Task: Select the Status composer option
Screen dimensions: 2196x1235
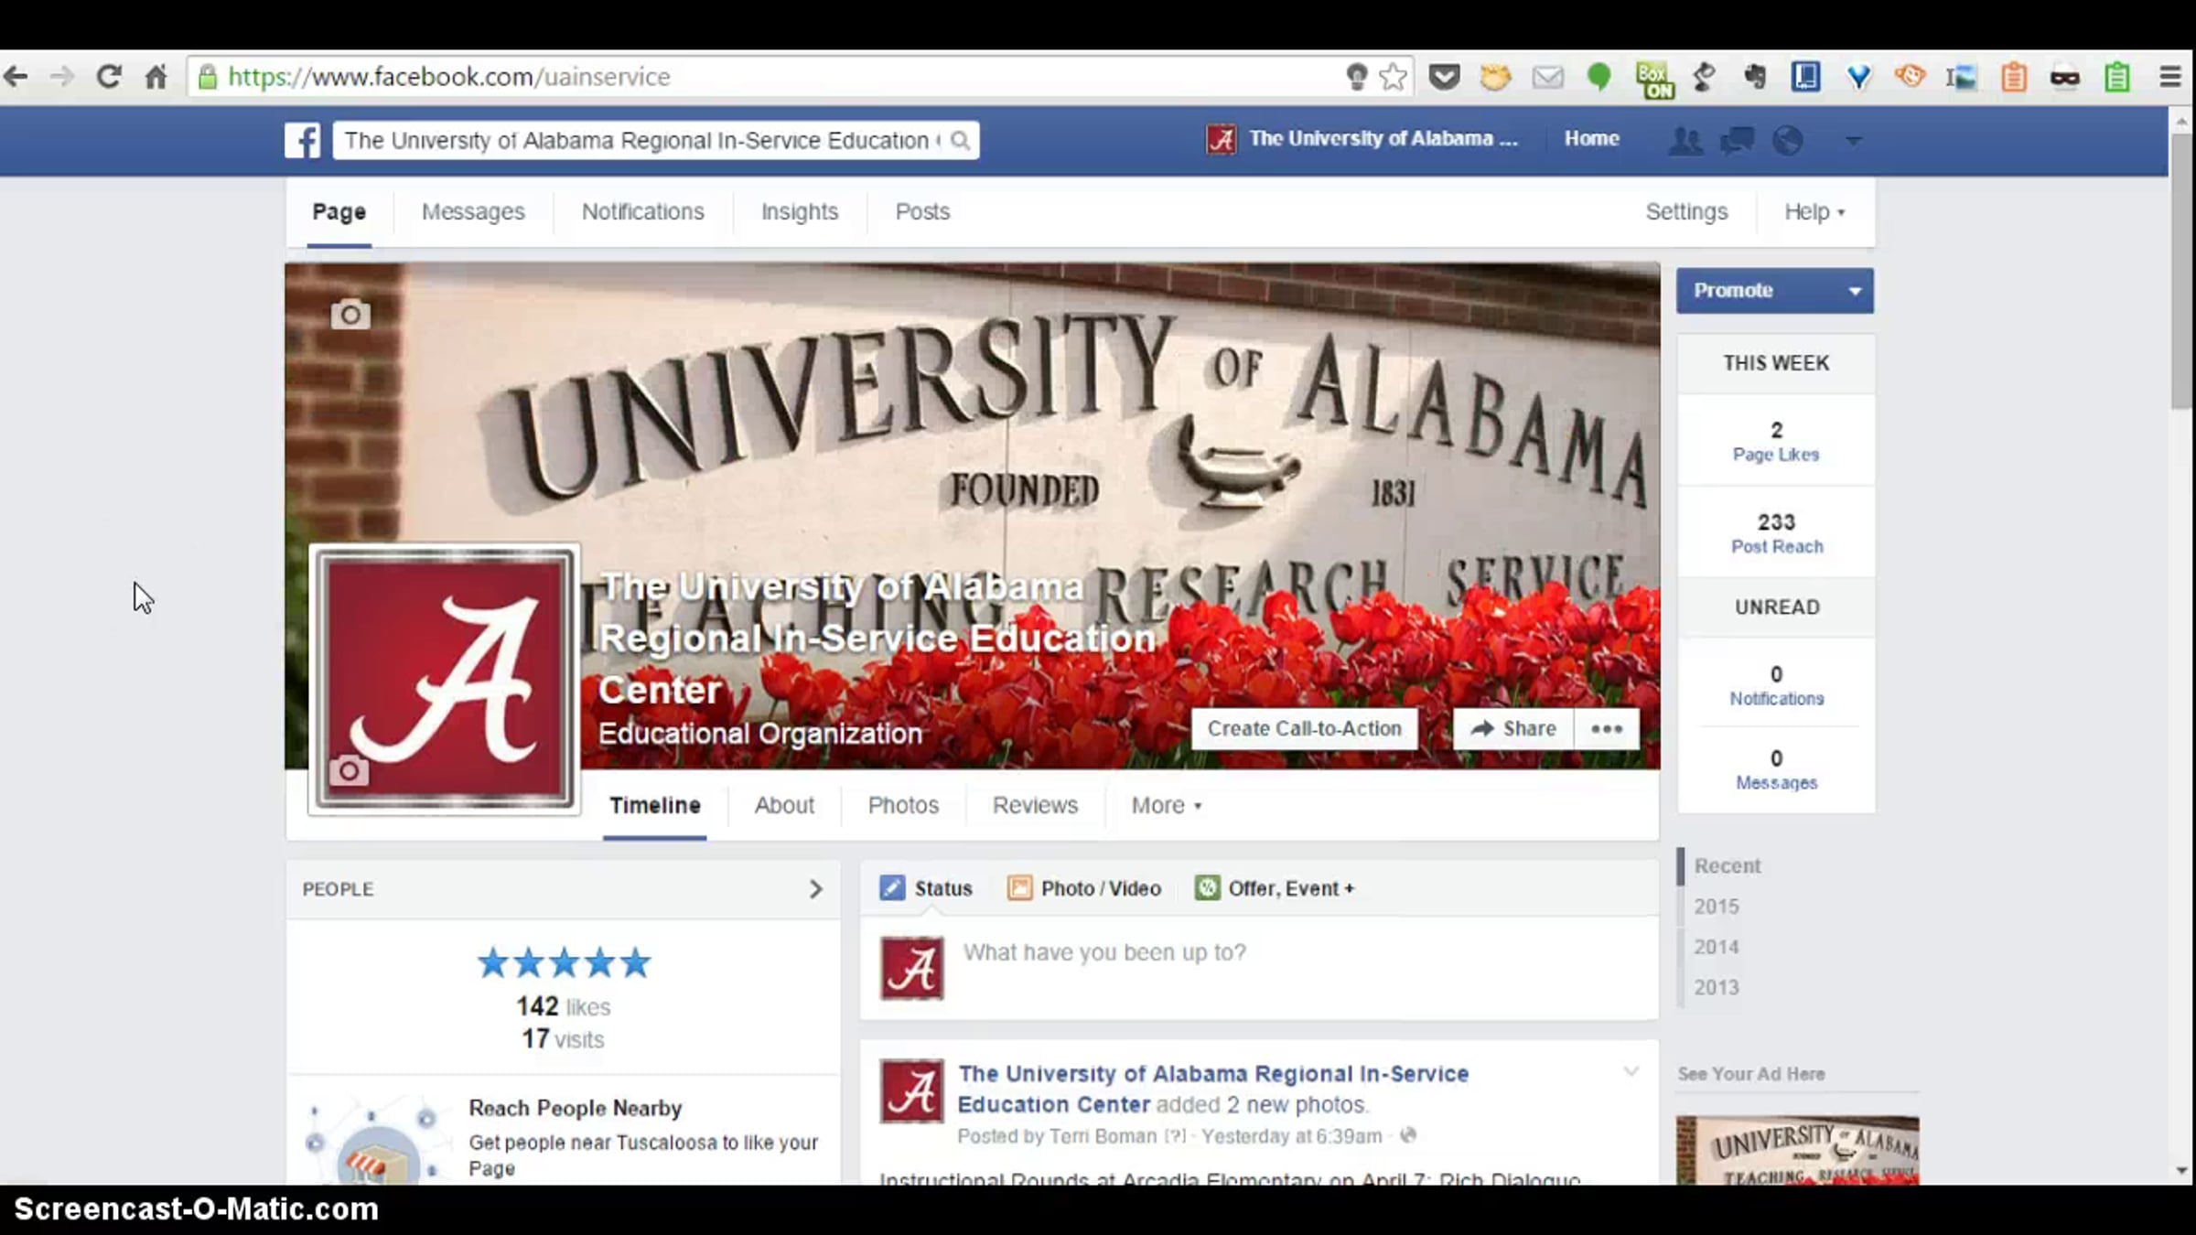Action: (926, 888)
